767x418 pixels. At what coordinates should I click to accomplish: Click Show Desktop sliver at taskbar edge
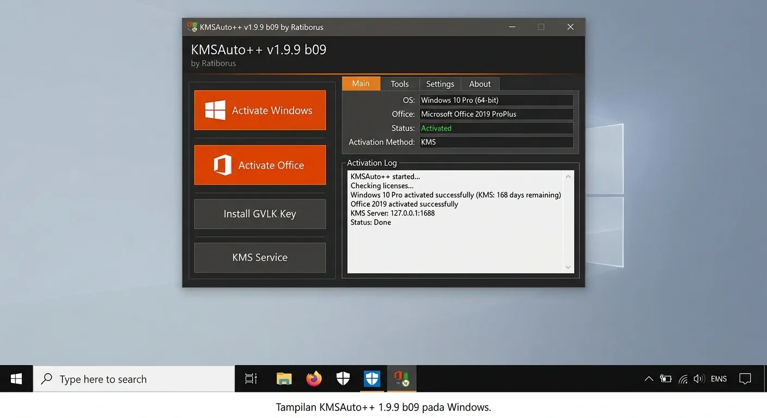[765, 379]
